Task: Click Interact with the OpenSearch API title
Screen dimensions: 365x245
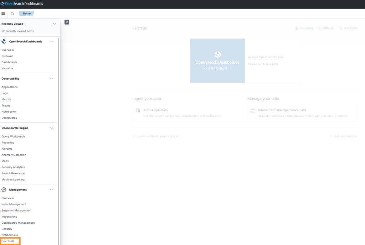Action: click(282, 110)
